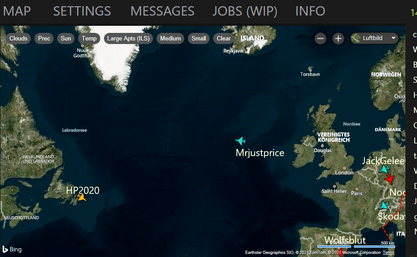Enable the Prec precipitation overlay
This screenshot has width=417, height=257.
[x=44, y=38]
